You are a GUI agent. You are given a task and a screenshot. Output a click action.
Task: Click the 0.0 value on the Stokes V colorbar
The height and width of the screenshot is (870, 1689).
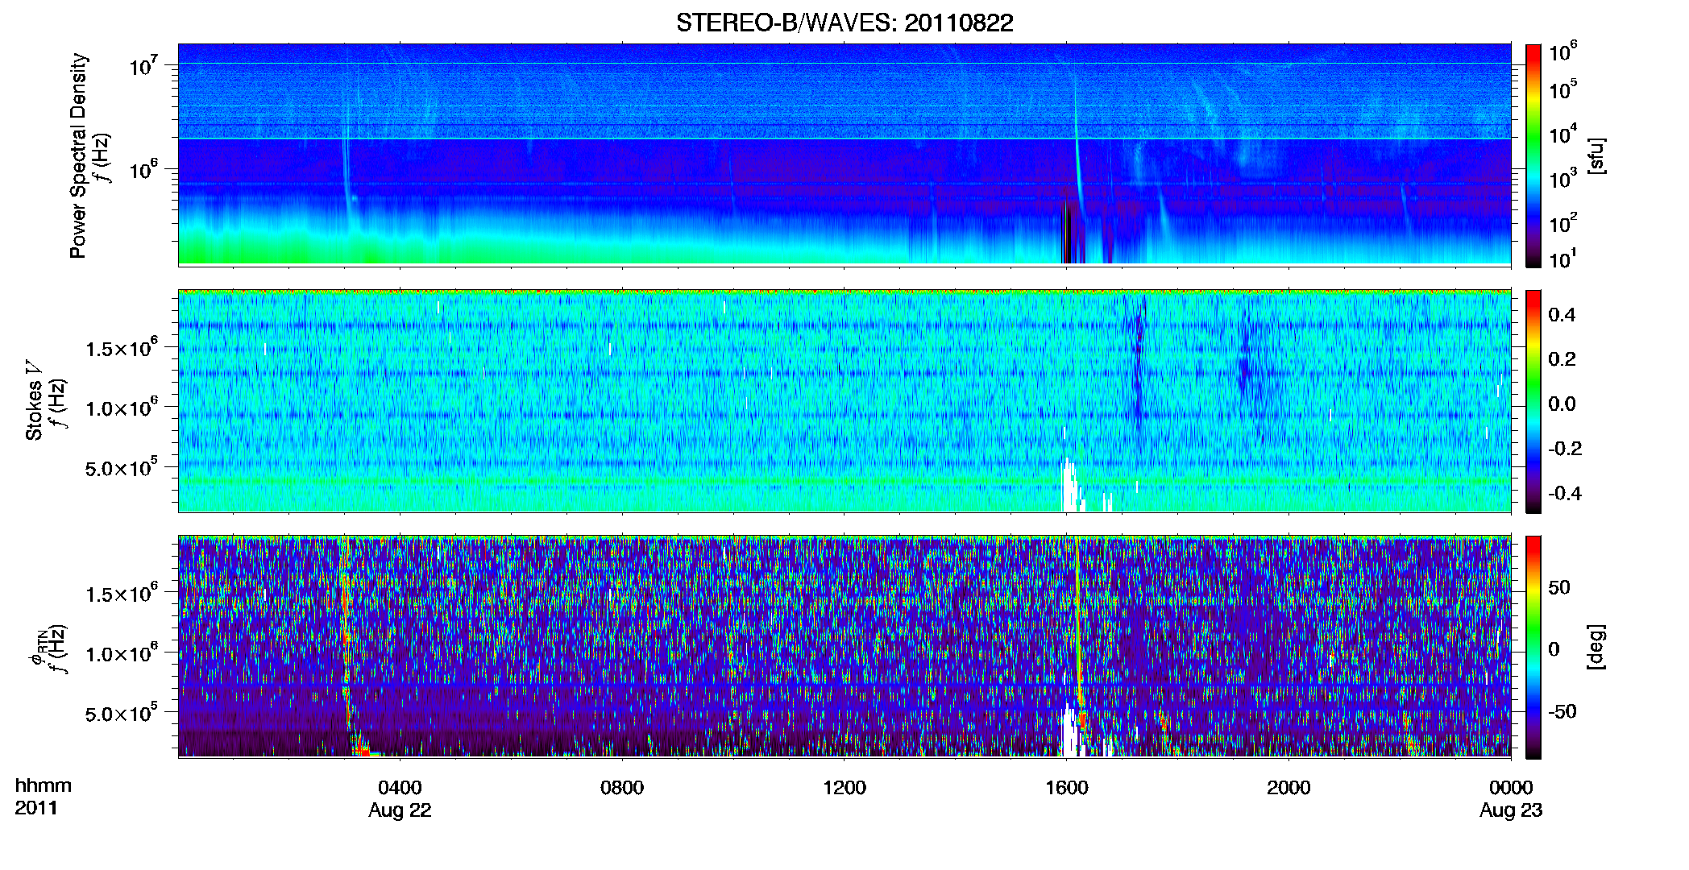click(x=1562, y=404)
